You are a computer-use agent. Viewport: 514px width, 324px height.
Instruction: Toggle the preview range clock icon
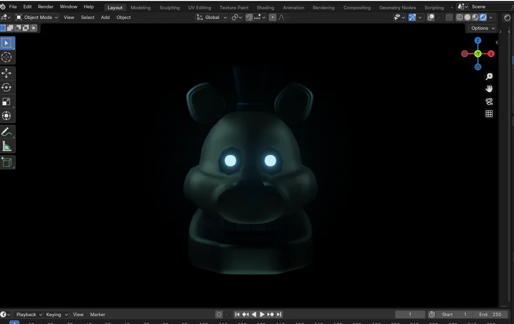432,314
